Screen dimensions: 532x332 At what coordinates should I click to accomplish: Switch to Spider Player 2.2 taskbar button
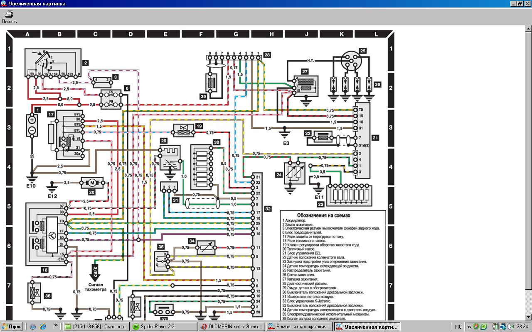click(164, 327)
